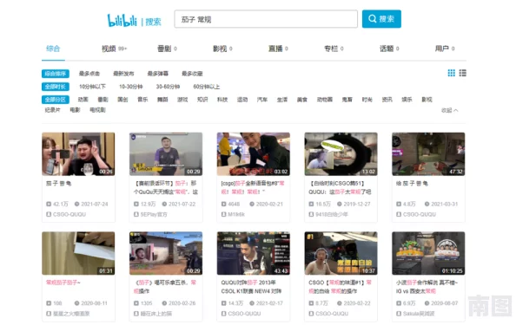516x325 pixels.
Task: Open the 专栏 tab
Action: (334, 49)
